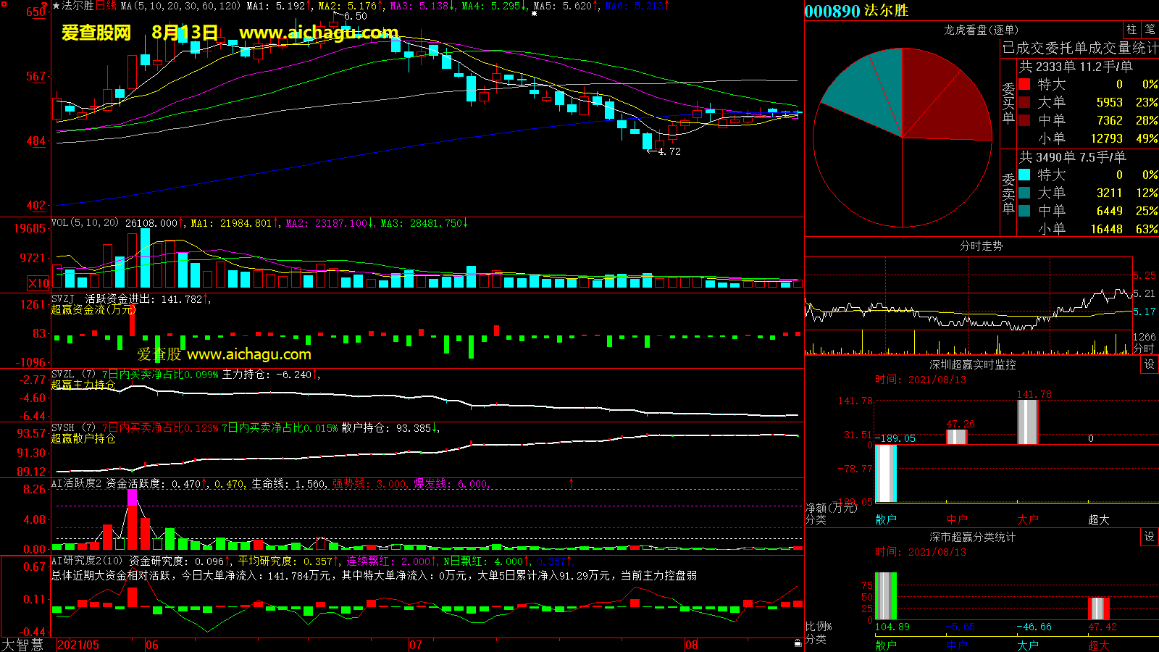The height and width of the screenshot is (652, 1159).
Task: Click the 141.78 大户 bar in realtime monitor
Action: (1027, 422)
